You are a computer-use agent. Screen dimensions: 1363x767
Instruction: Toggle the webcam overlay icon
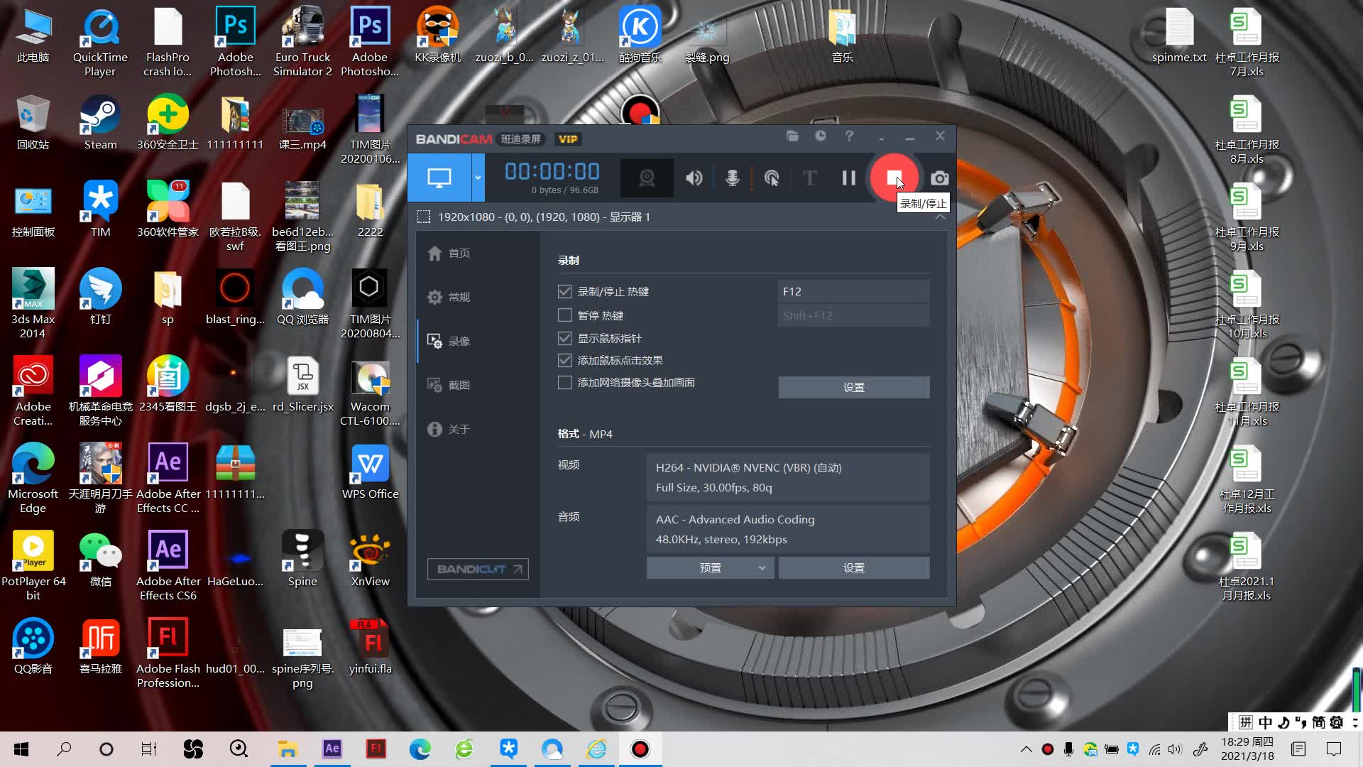[646, 178]
